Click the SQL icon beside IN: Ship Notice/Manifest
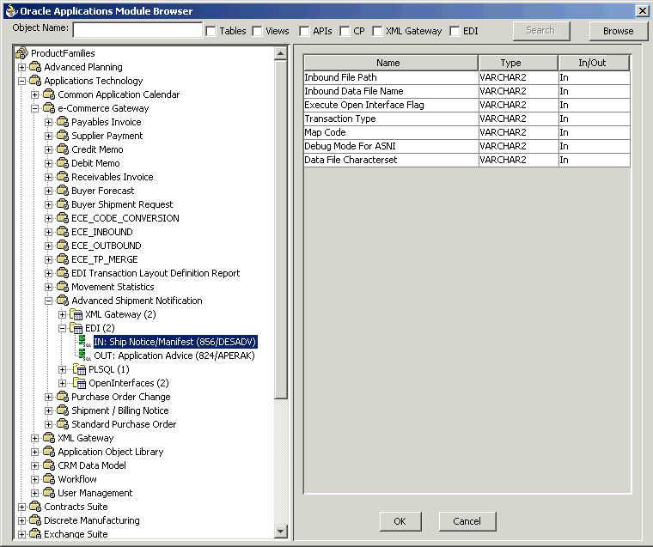 click(x=84, y=342)
